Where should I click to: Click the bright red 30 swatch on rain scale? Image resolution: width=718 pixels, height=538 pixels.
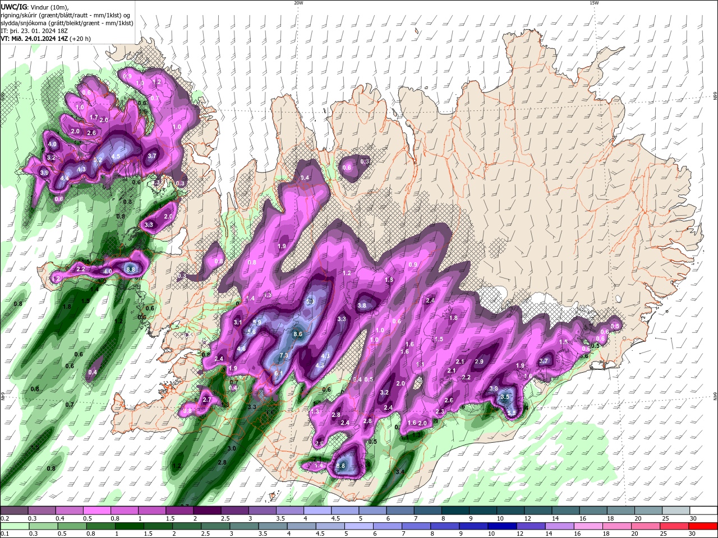coord(704,526)
